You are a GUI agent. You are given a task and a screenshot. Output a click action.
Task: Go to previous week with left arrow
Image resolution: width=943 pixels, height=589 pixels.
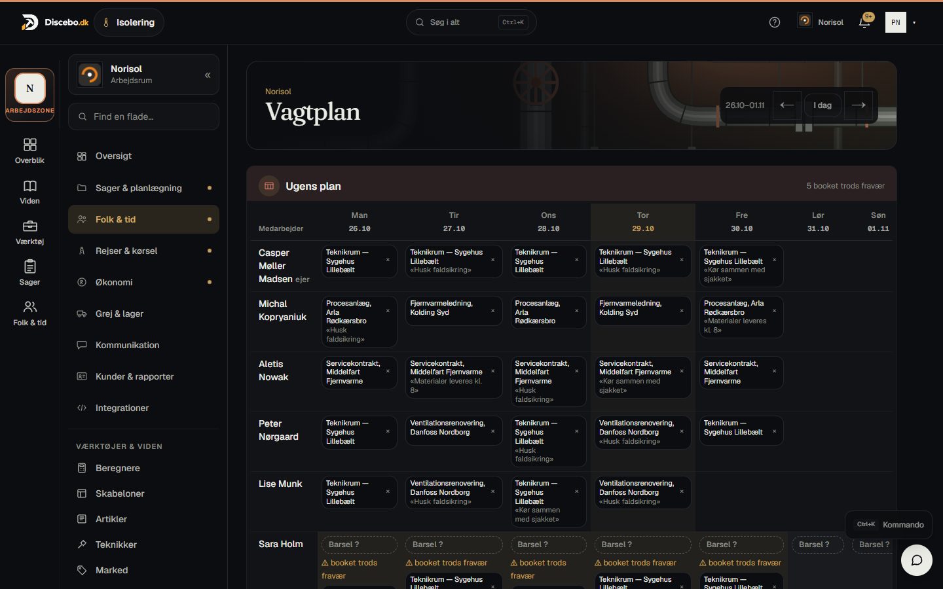786,105
